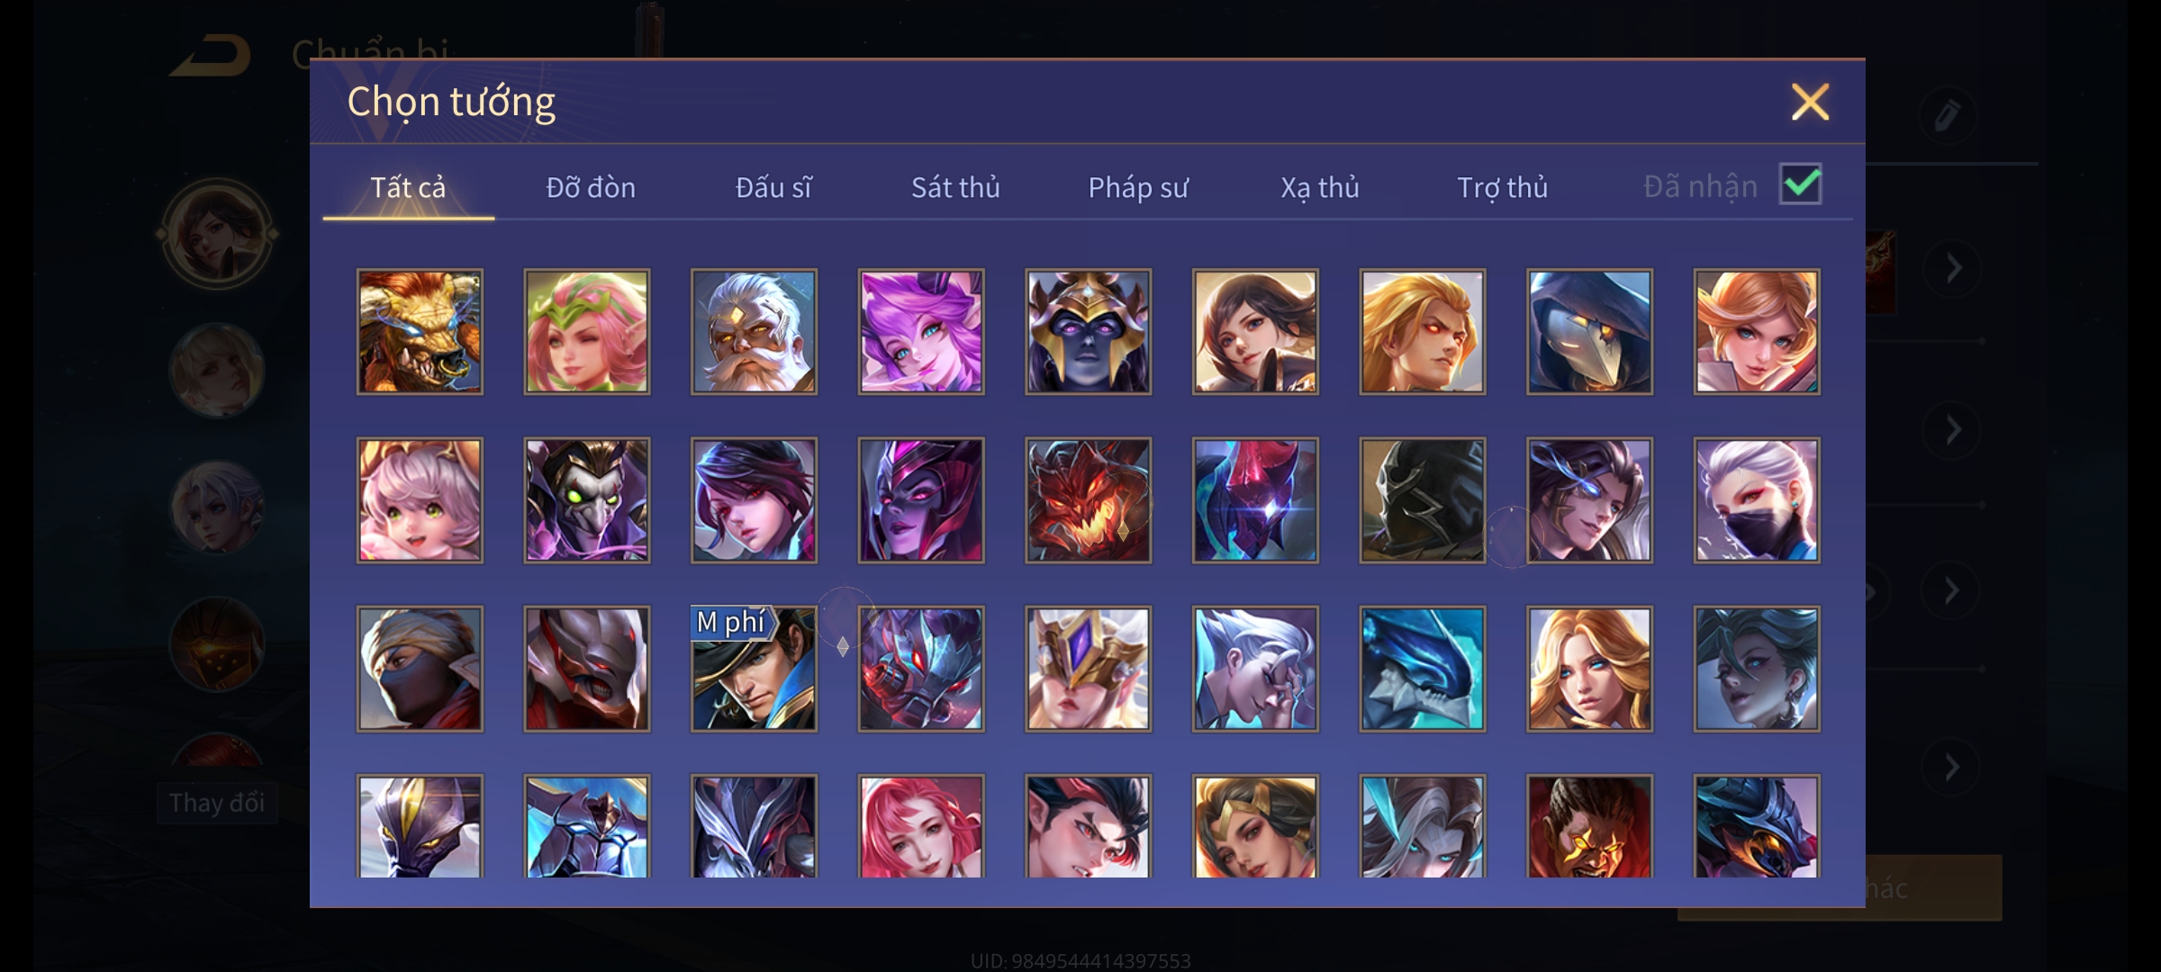Open the 'Sát thủ' tab
Viewport: 2161px width, 972px height.
pyautogui.click(x=955, y=187)
